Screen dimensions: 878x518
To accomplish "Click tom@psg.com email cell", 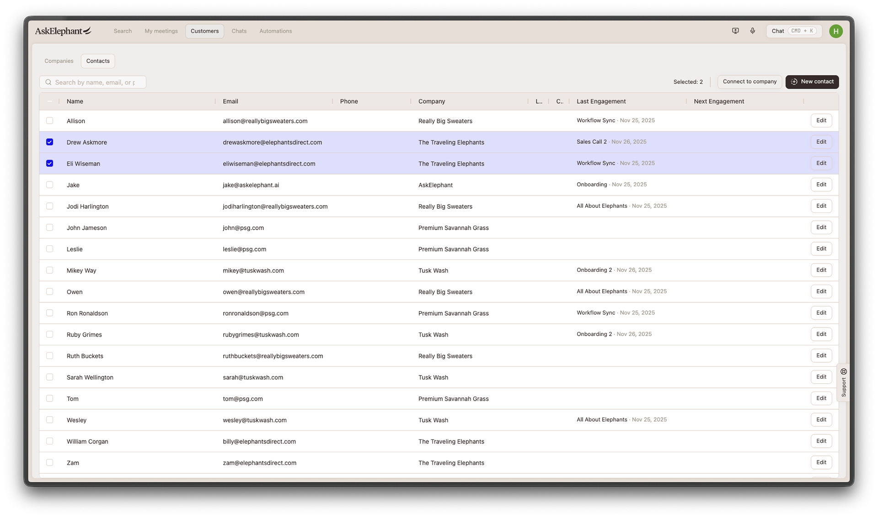I will pyautogui.click(x=243, y=399).
